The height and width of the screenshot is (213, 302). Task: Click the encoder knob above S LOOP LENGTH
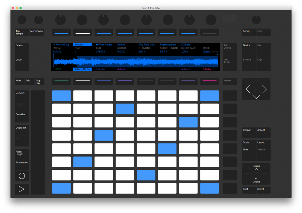(x=168, y=20)
